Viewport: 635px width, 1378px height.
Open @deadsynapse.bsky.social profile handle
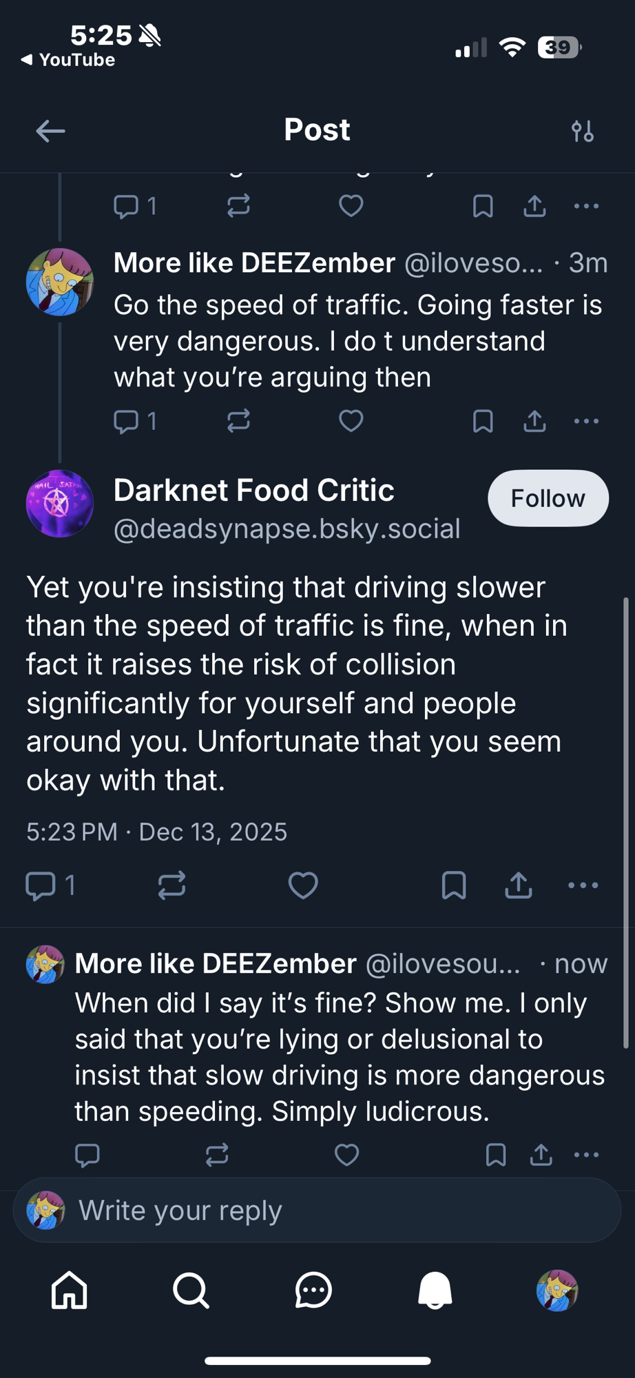click(x=287, y=528)
